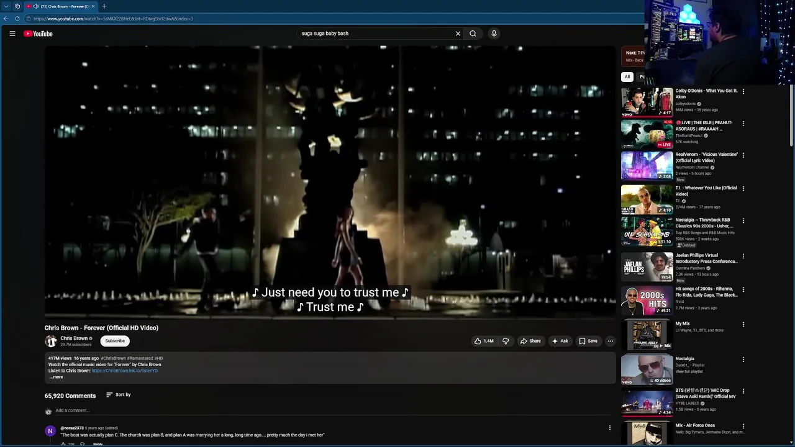Save the video to a playlist
The image size is (795, 447).
(x=588, y=341)
